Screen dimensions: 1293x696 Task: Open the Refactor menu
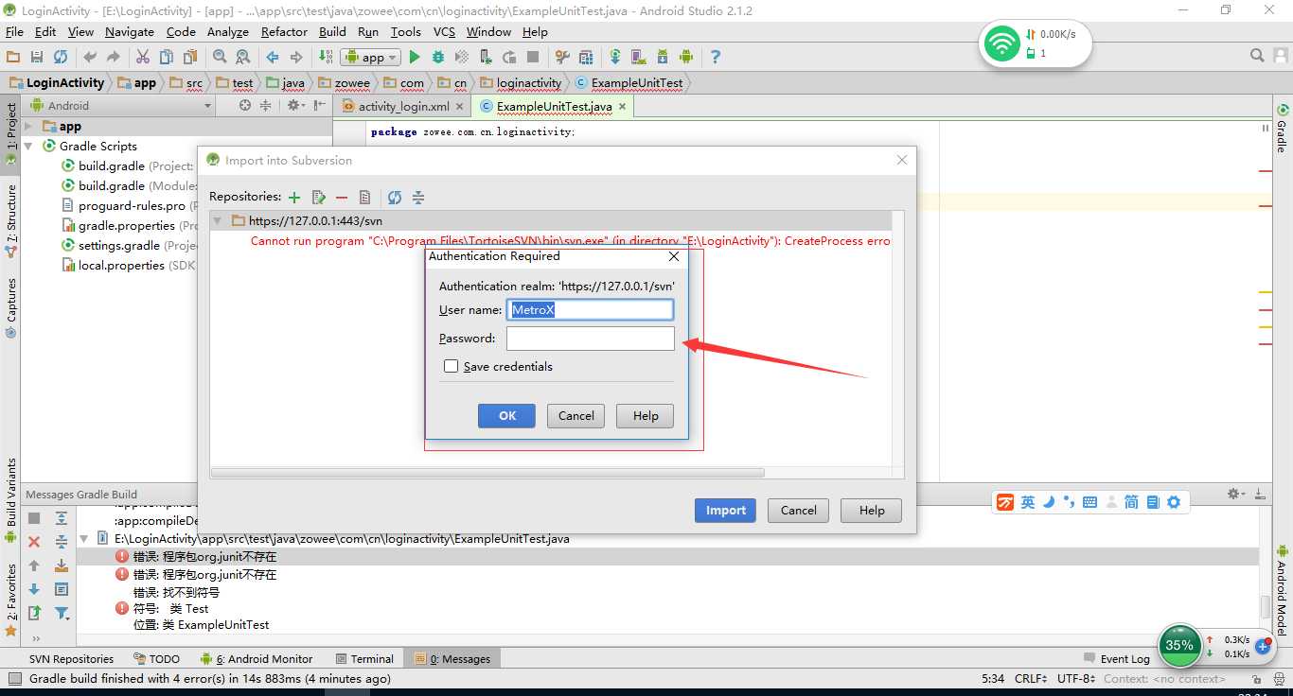284,31
